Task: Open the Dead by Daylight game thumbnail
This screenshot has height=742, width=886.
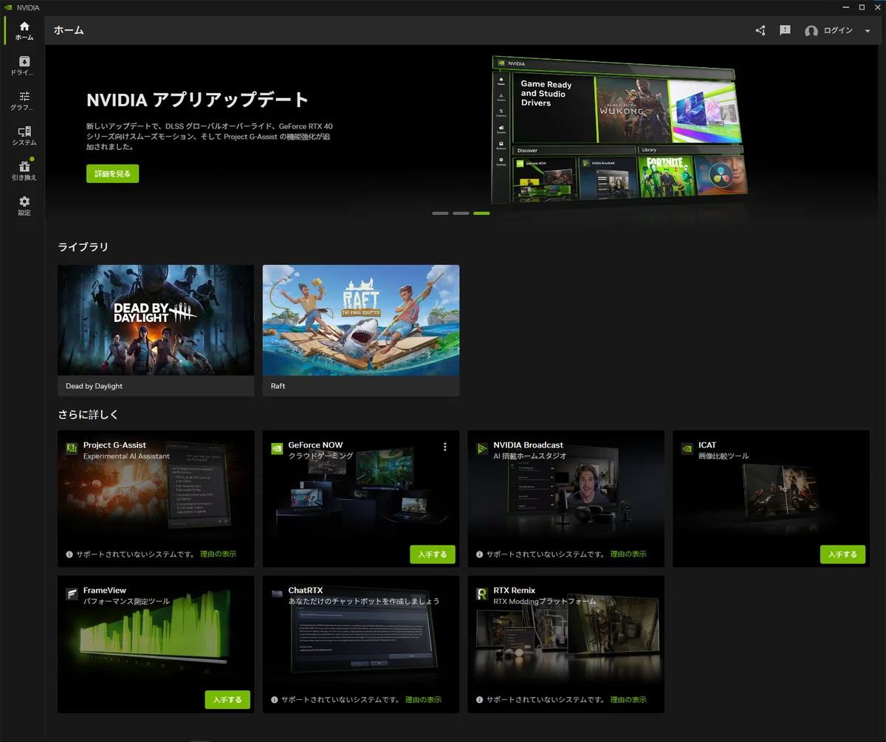Action: [x=156, y=320]
